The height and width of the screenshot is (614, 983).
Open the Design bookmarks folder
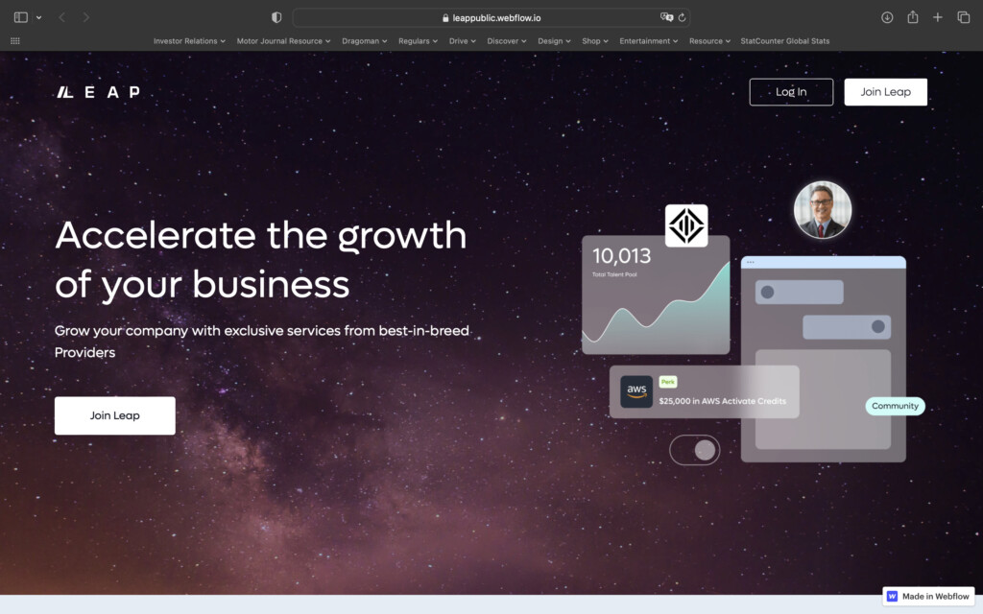coord(554,41)
